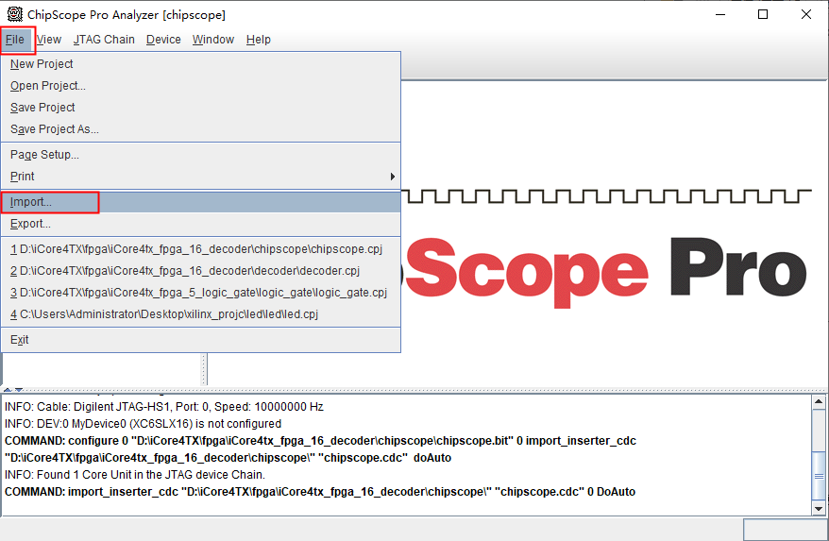Open the Window menu
The width and height of the screenshot is (829, 541).
click(213, 40)
